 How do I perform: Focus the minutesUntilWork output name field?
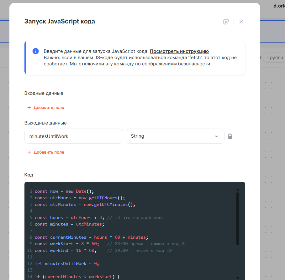(74, 136)
